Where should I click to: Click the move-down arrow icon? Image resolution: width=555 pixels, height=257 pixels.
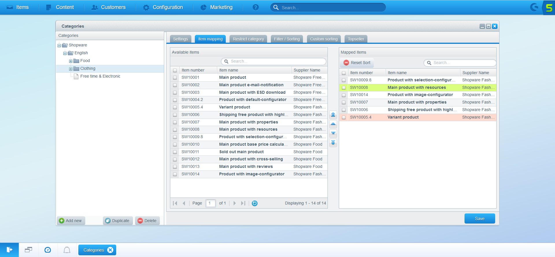pyautogui.click(x=333, y=133)
